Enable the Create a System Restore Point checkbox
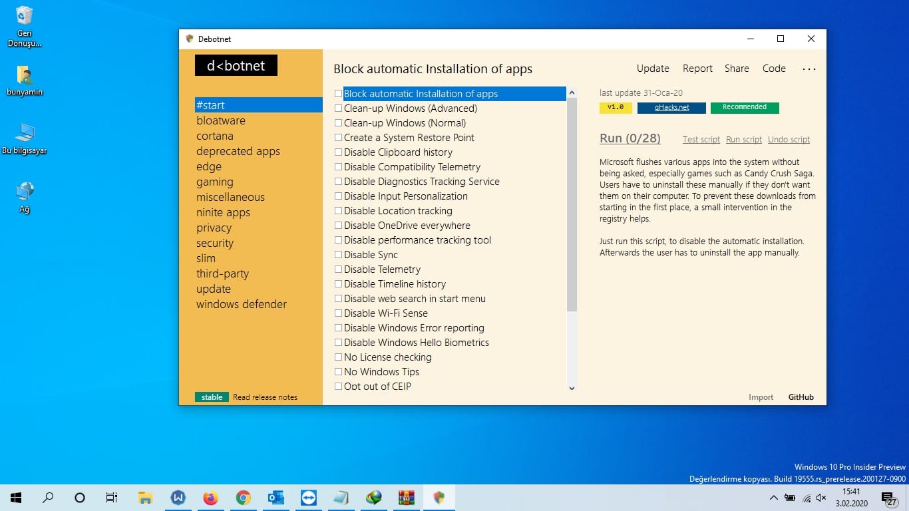The image size is (909, 511). click(x=338, y=138)
